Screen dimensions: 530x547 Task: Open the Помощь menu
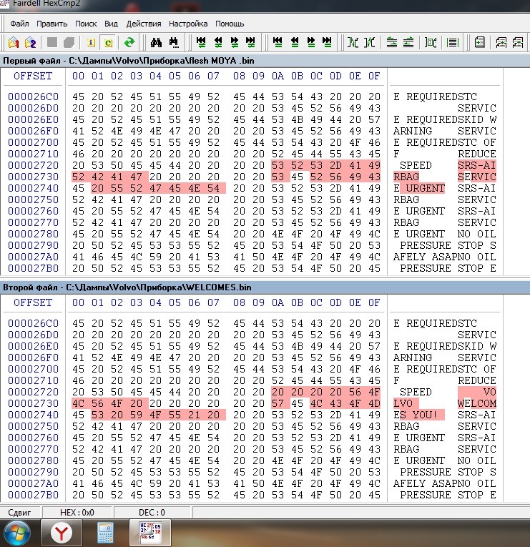point(230,24)
